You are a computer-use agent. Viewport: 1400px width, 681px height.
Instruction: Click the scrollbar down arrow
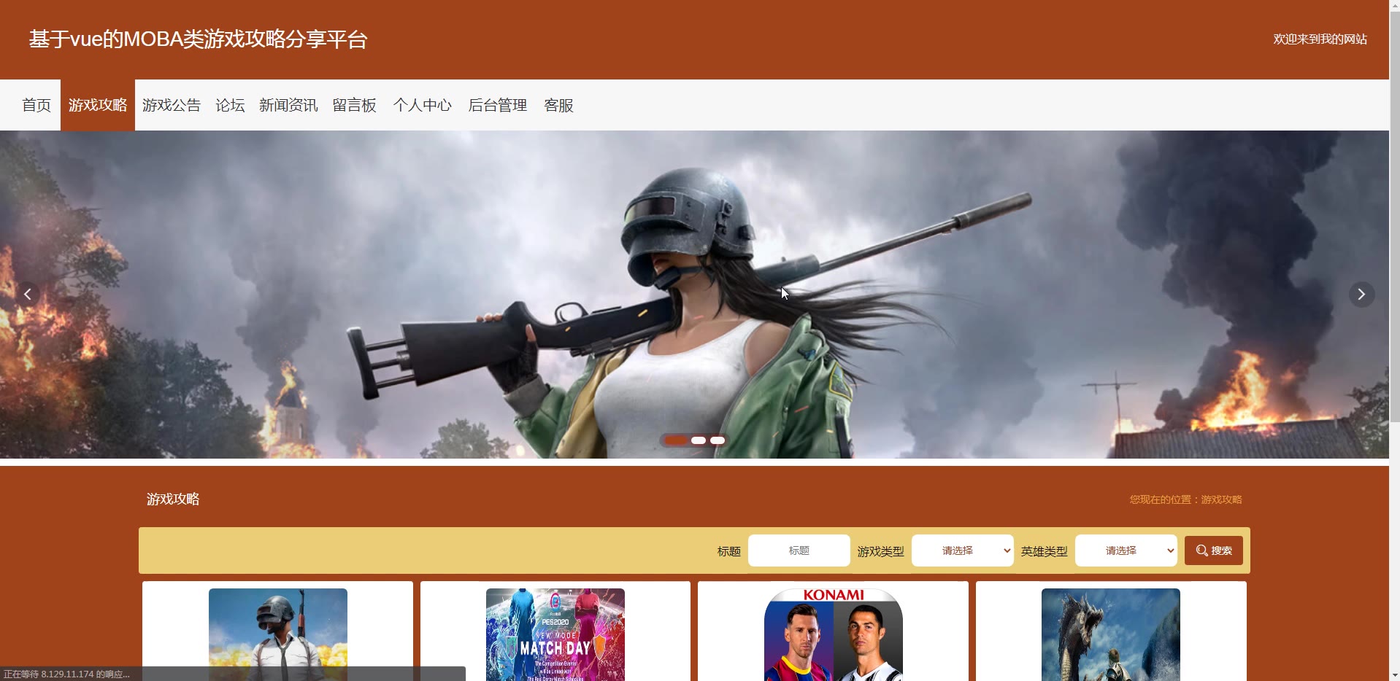[x=1395, y=675]
